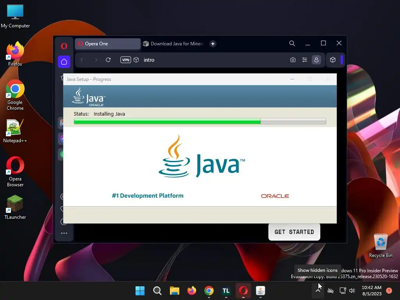400x300 pixels.
Task: Open Notepad++ desktop shortcut
Action: pos(15,131)
